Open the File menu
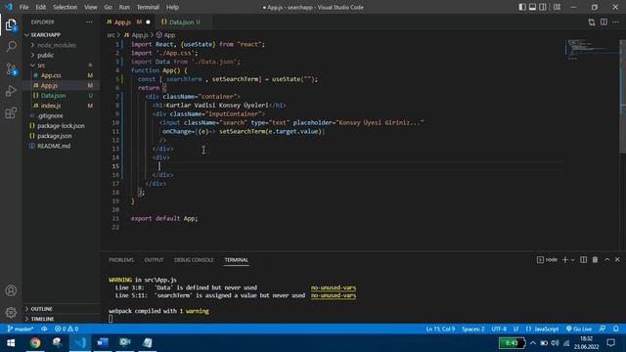The height and width of the screenshot is (352, 626). (x=23, y=7)
